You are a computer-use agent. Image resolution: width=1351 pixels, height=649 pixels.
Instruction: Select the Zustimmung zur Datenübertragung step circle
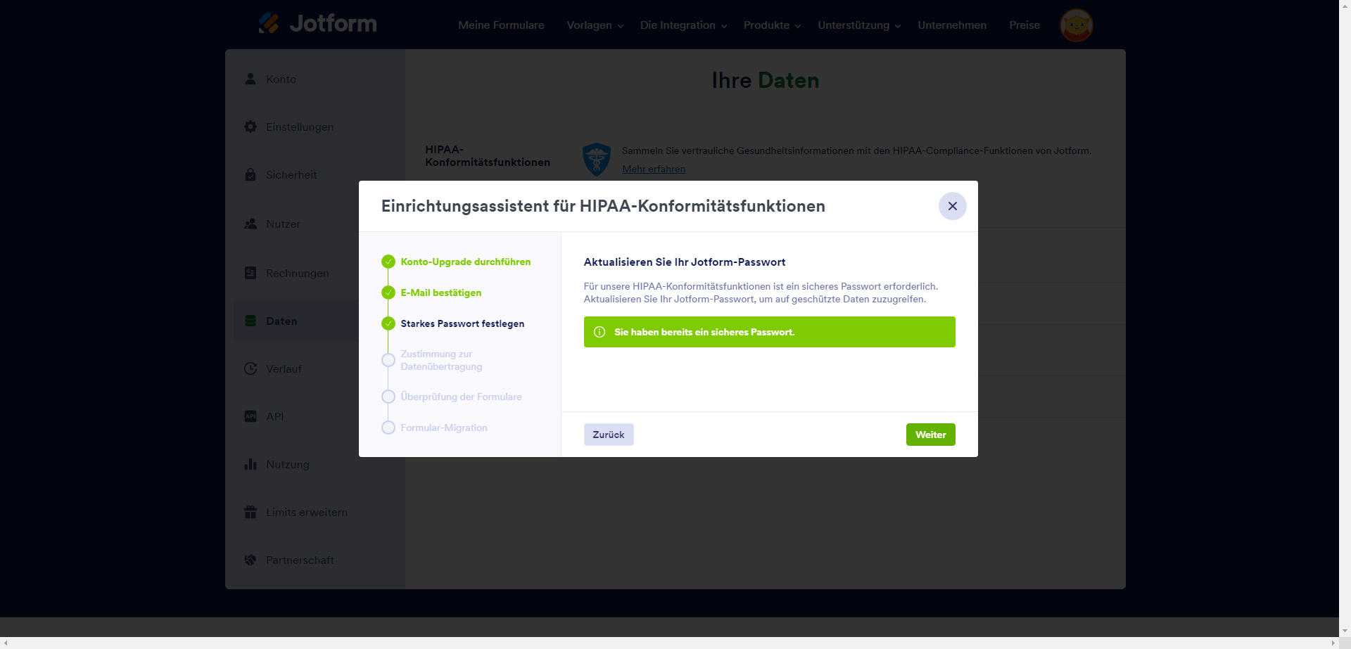coord(388,360)
